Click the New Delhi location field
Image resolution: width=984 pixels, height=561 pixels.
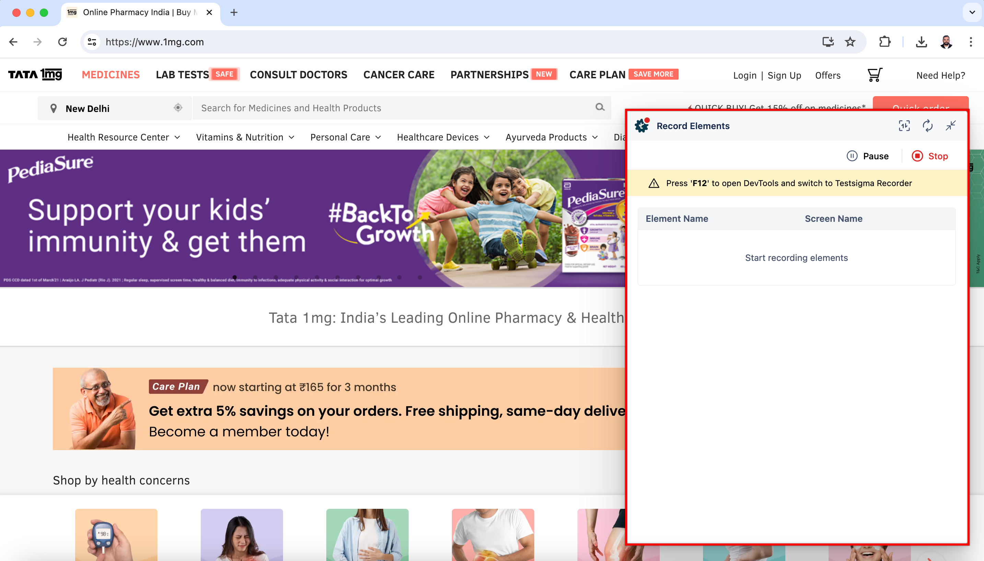pyautogui.click(x=114, y=108)
